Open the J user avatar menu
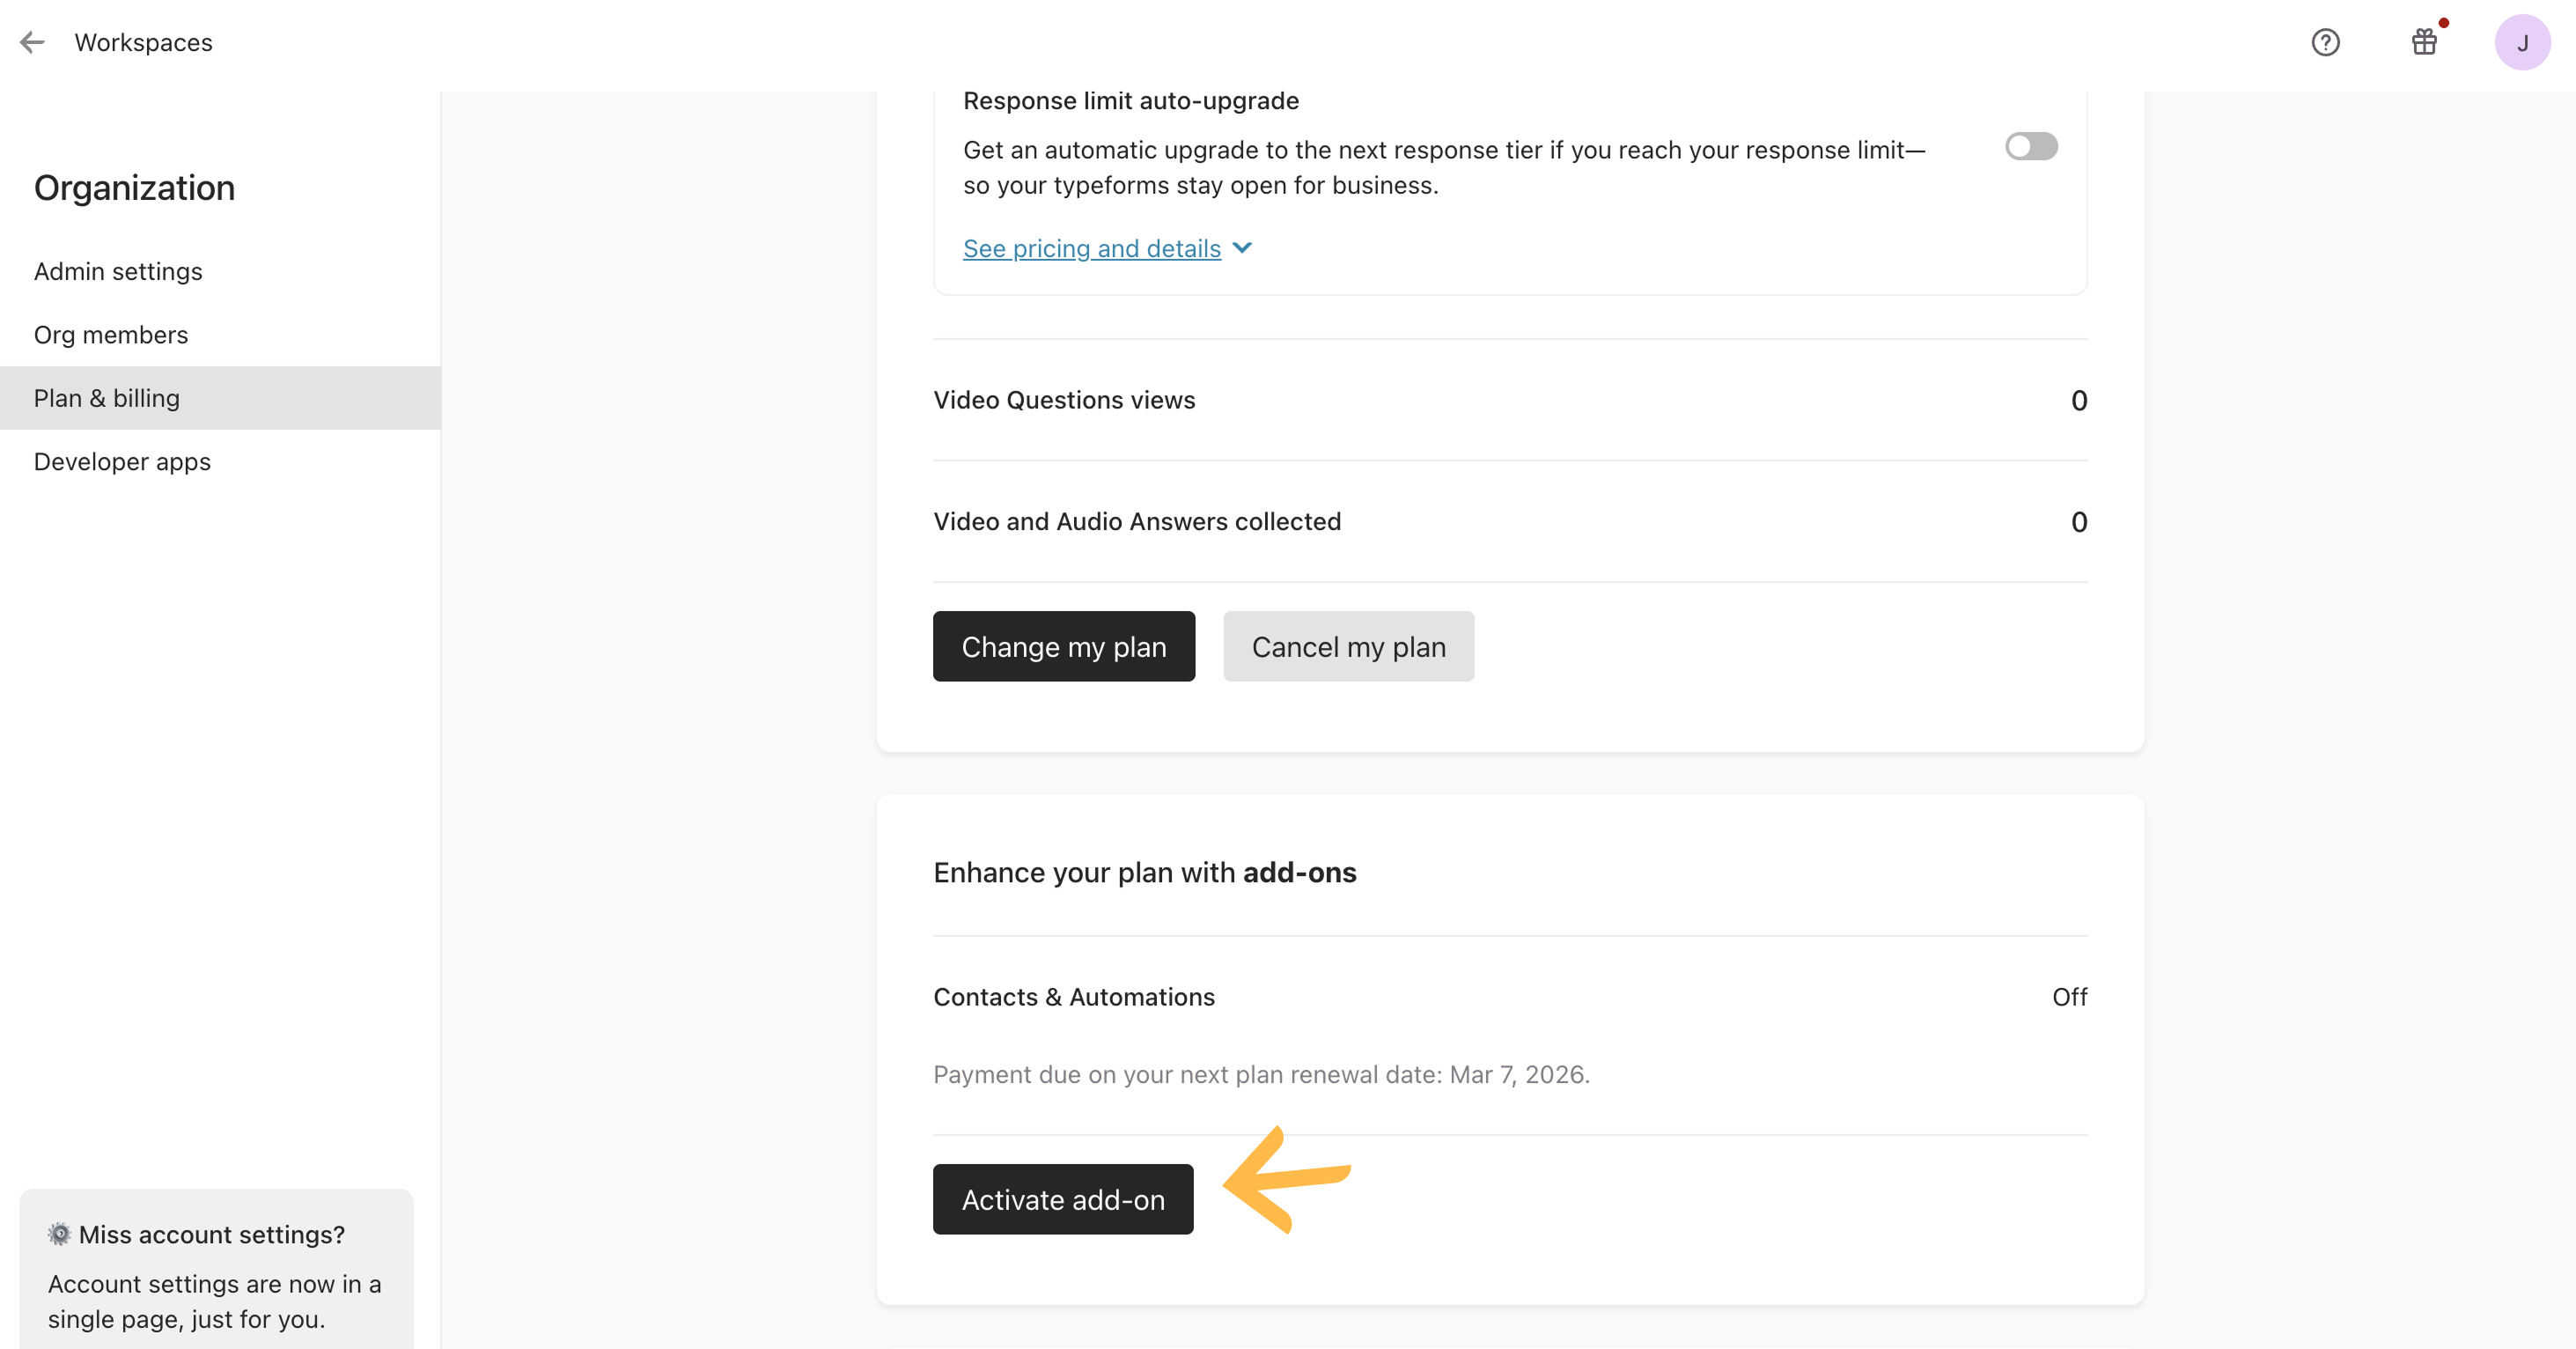The width and height of the screenshot is (2576, 1349). pyautogui.click(x=2522, y=42)
